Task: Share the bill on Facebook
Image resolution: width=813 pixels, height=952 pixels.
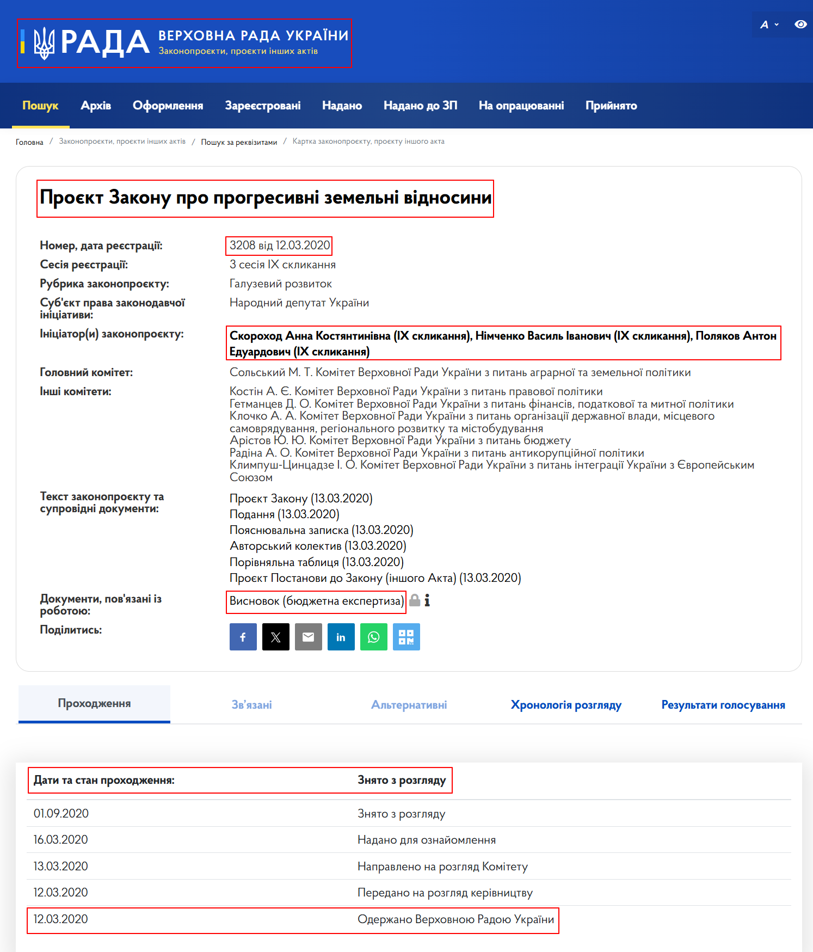Action: (x=243, y=637)
